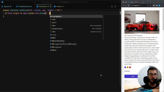Pick the 'newpromise' snippet suggestion
The width and height of the screenshot is (164, 92).
click(x=76, y=29)
